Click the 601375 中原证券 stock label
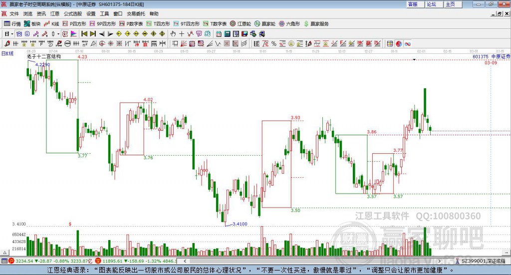The height and width of the screenshot is (275, 511). click(x=492, y=56)
